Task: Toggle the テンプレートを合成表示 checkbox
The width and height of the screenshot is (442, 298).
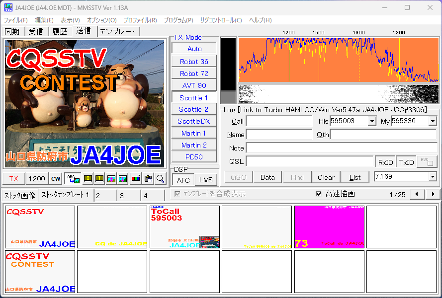Action: (177, 194)
